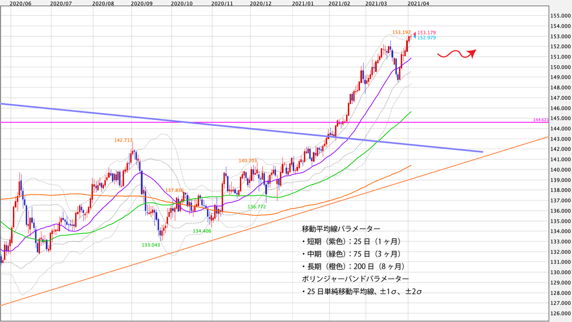
Task: Click the 143.000 price axis label
Action: [x=561, y=139]
